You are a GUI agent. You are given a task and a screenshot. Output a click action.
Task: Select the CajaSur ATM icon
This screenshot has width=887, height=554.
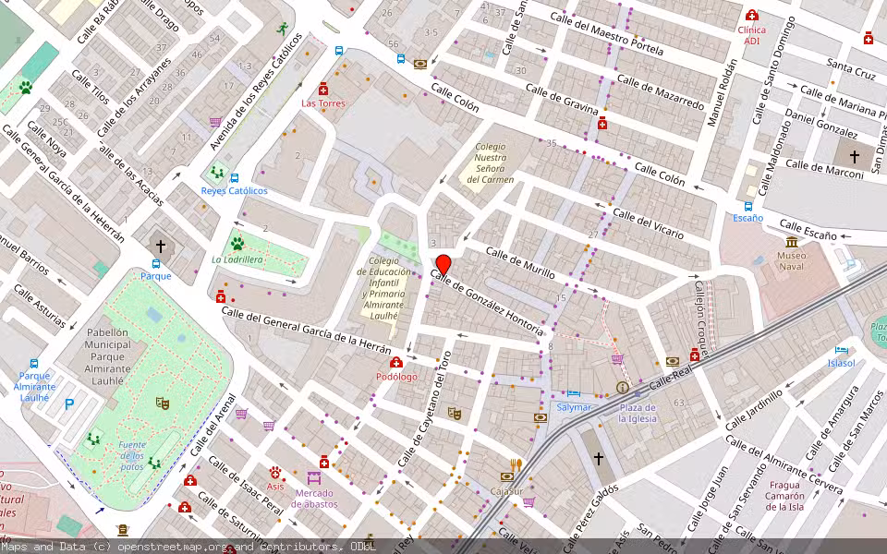[507, 477]
